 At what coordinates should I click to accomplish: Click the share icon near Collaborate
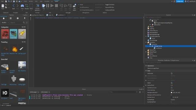(x=188, y=1)
